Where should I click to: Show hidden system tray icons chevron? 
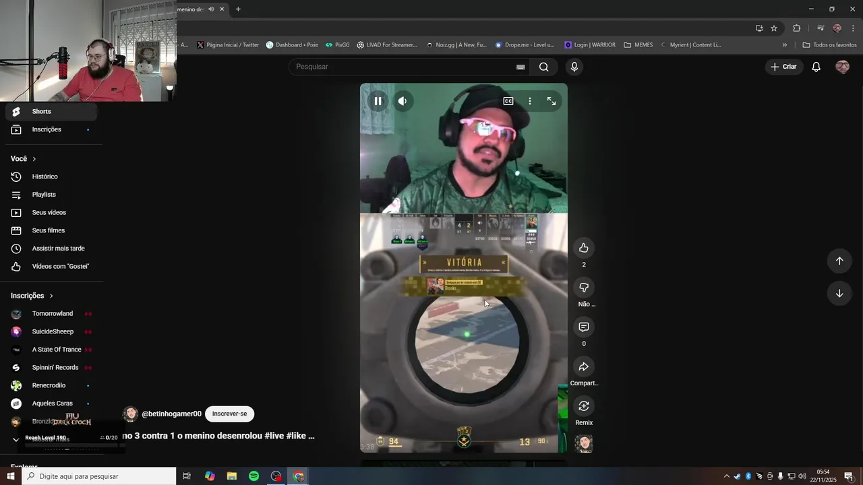pyautogui.click(x=726, y=476)
